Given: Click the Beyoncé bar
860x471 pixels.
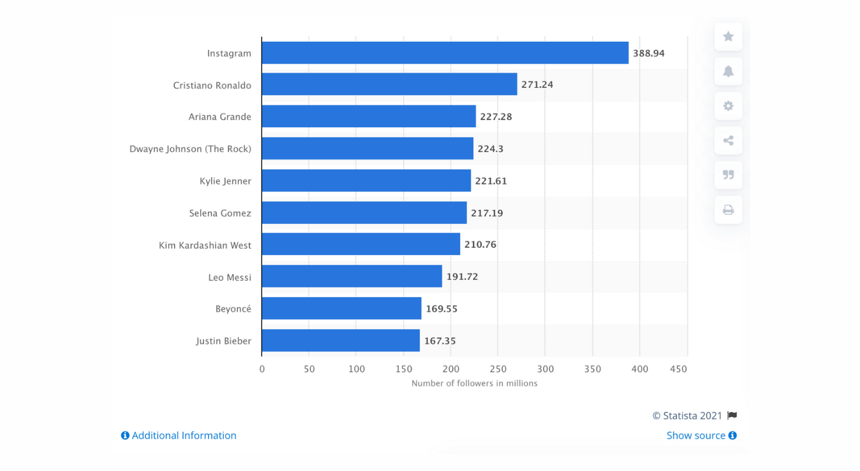Looking at the screenshot, I should pos(342,308).
